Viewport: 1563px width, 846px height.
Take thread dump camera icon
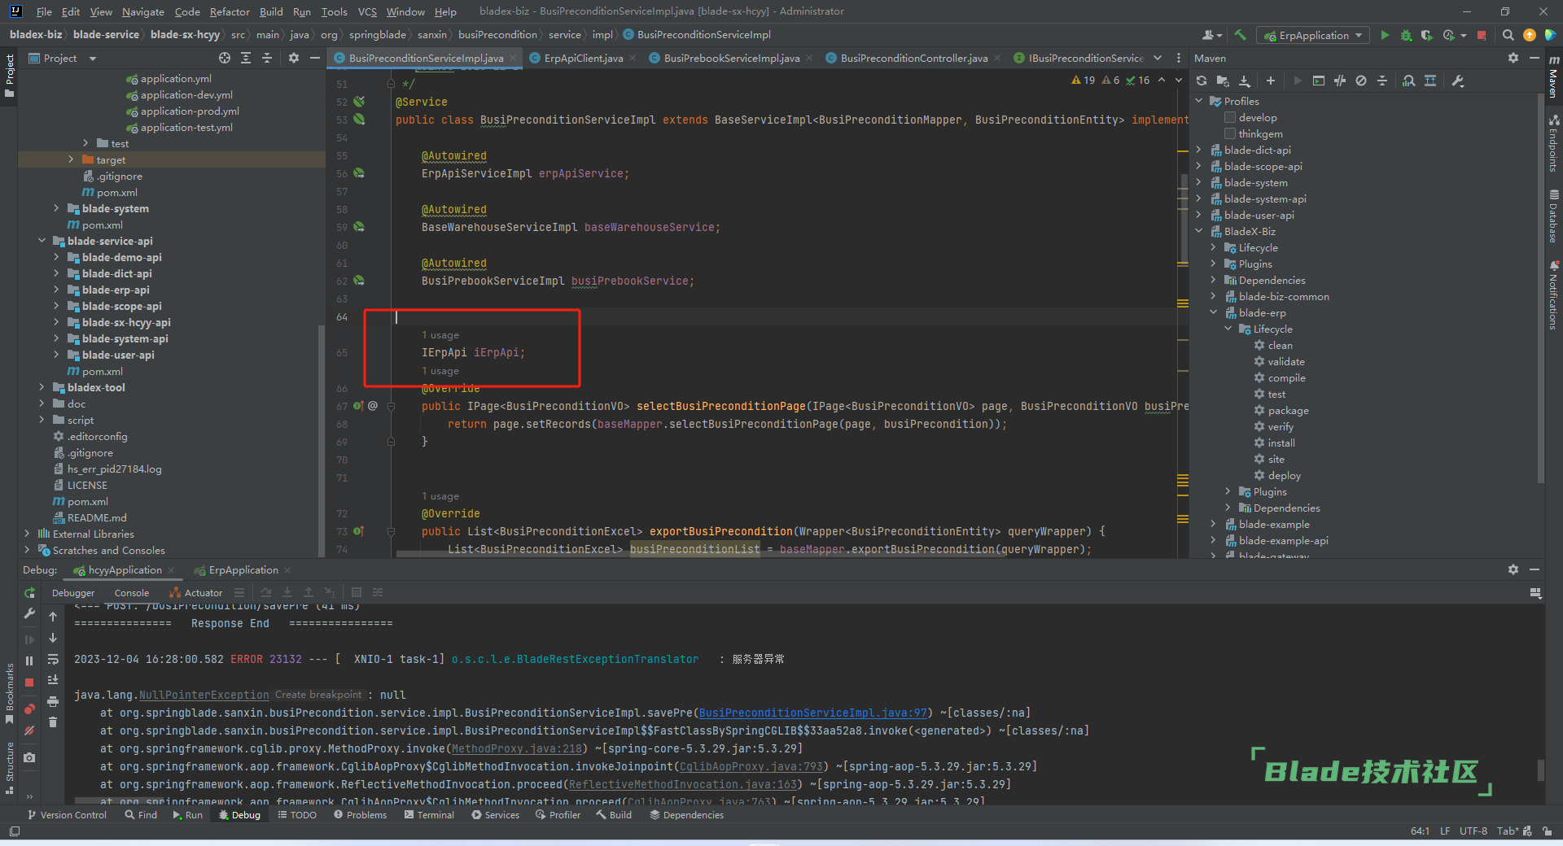[x=29, y=757]
